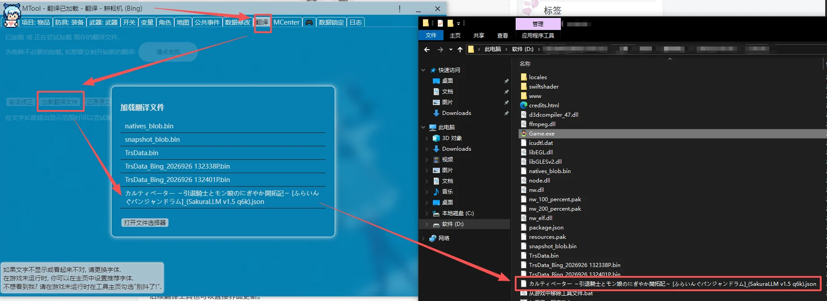Click the 打开文件选择器 button
Image resolution: width=827 pixels, height=301 pixels.
[x=145, y=222]
